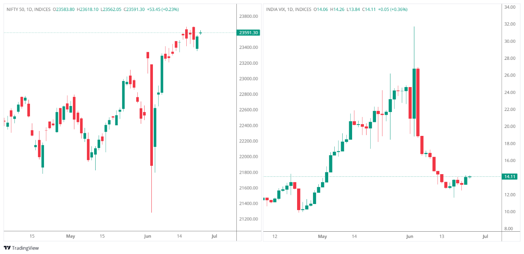Click the TradingView logo icon
This screenshot has width=524, height=254.
[x=7, y=248]
